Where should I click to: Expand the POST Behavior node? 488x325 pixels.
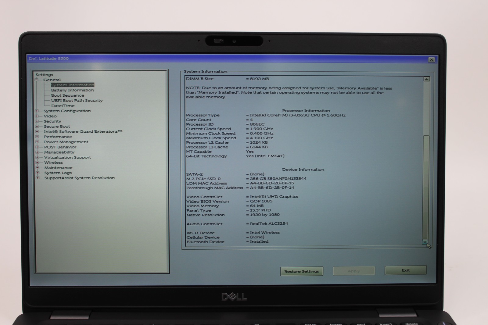pyautogui.click(x=37, y=147)
